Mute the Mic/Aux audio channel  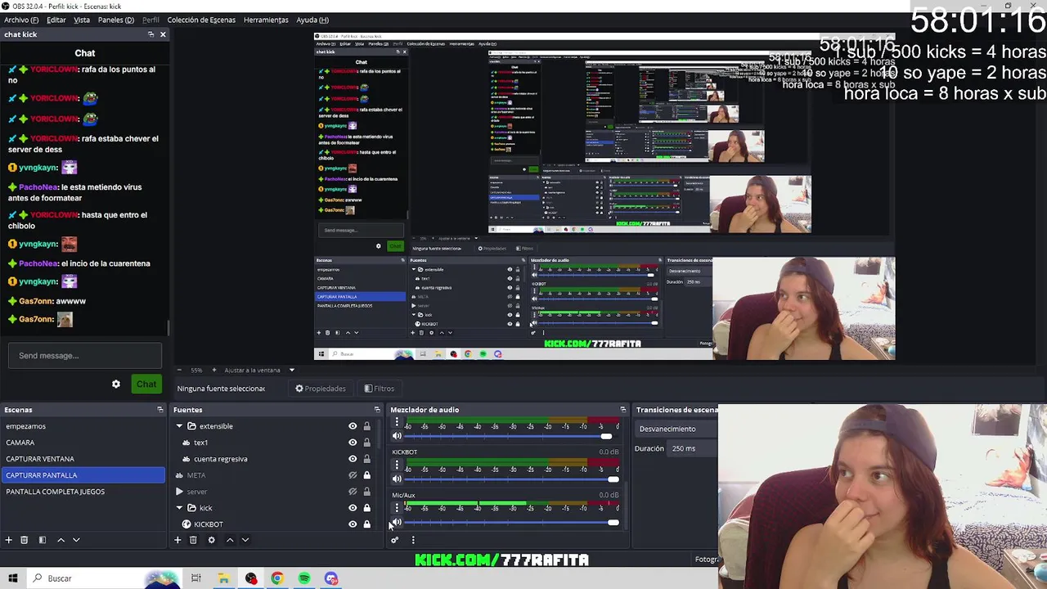[397, 523]
